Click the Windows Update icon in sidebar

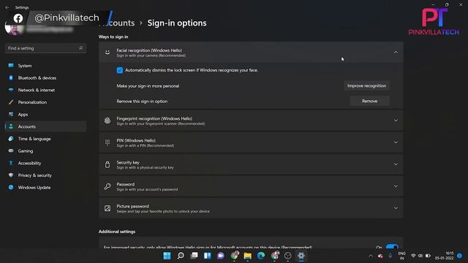(11, 188)
